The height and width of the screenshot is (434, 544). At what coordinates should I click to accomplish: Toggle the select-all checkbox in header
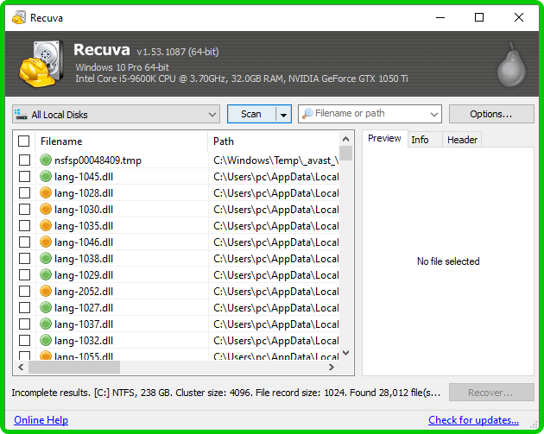point(24,142)
